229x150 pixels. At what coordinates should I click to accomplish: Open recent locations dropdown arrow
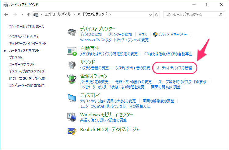(22, 15)
